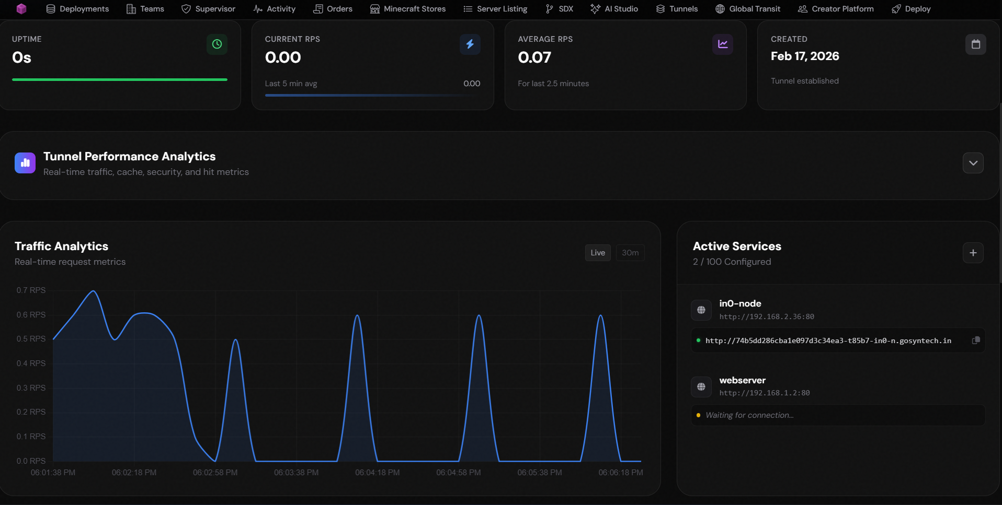The width and height of the screenshot is (1002, 505).
Task: Click the created date calendar icon
Action: 976,44
